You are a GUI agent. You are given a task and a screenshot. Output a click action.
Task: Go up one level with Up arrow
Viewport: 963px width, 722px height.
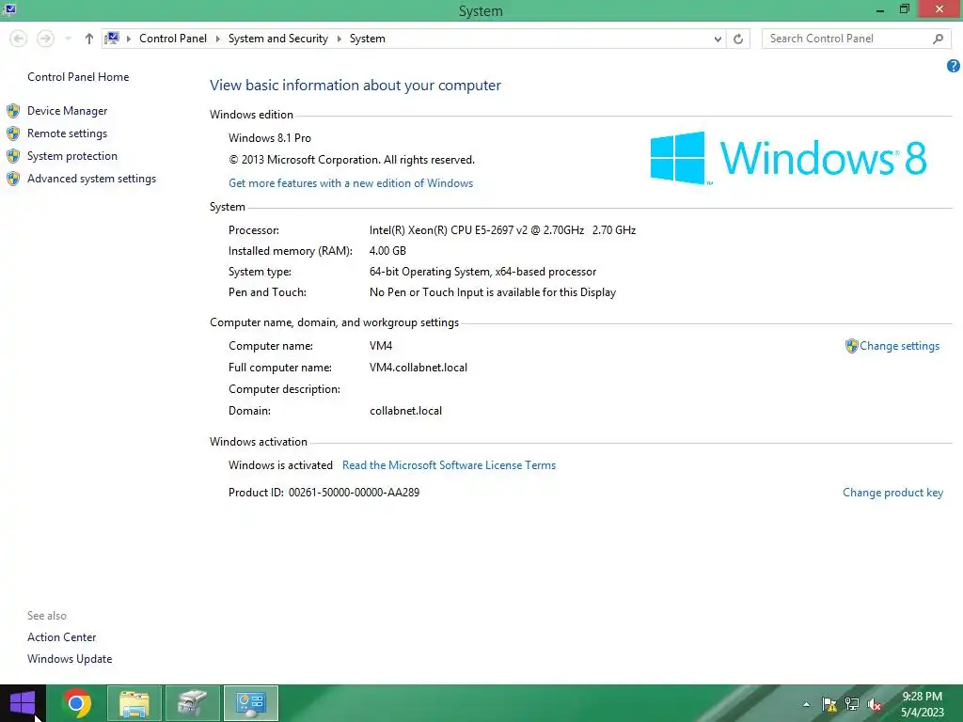click(89, 39)
